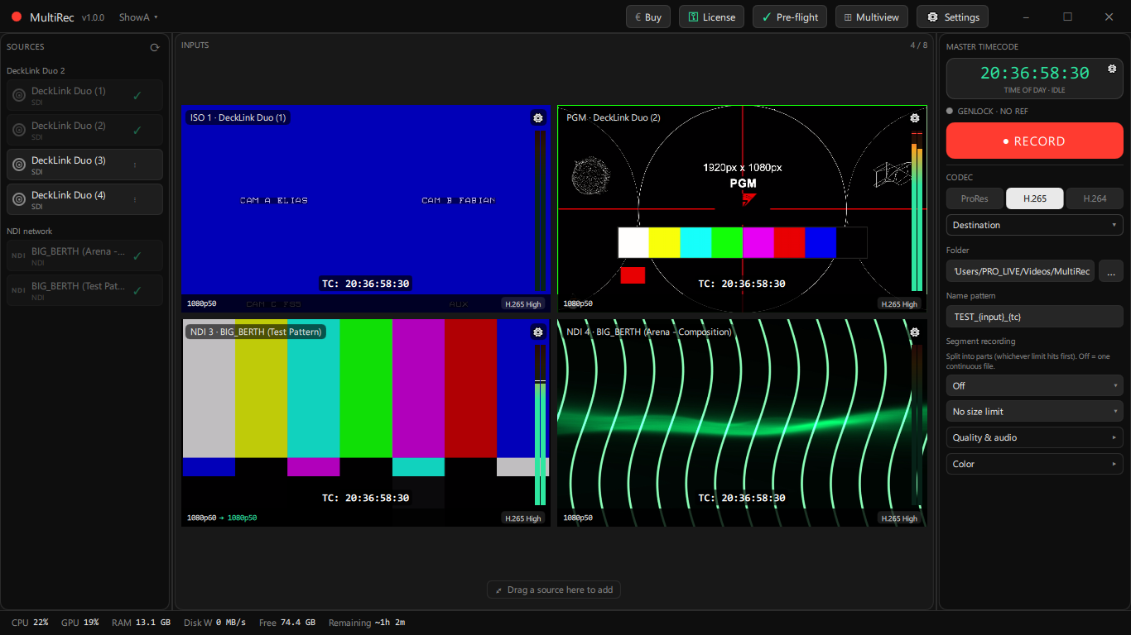Click checkmark on BIG_BERTH (Test Pattern) NDI source
Viewport: 1131px width, 635px height.
point(137,290)
